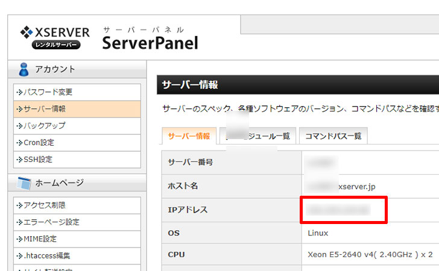439x271 pixels.
Task: Switch to the コマンドパス一覧 tab
Action: (333, 136)
